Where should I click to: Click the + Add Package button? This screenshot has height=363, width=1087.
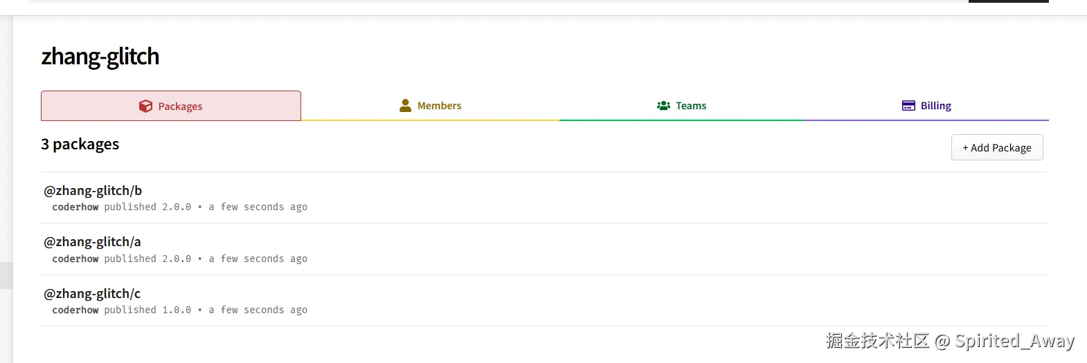pos(997,147)
